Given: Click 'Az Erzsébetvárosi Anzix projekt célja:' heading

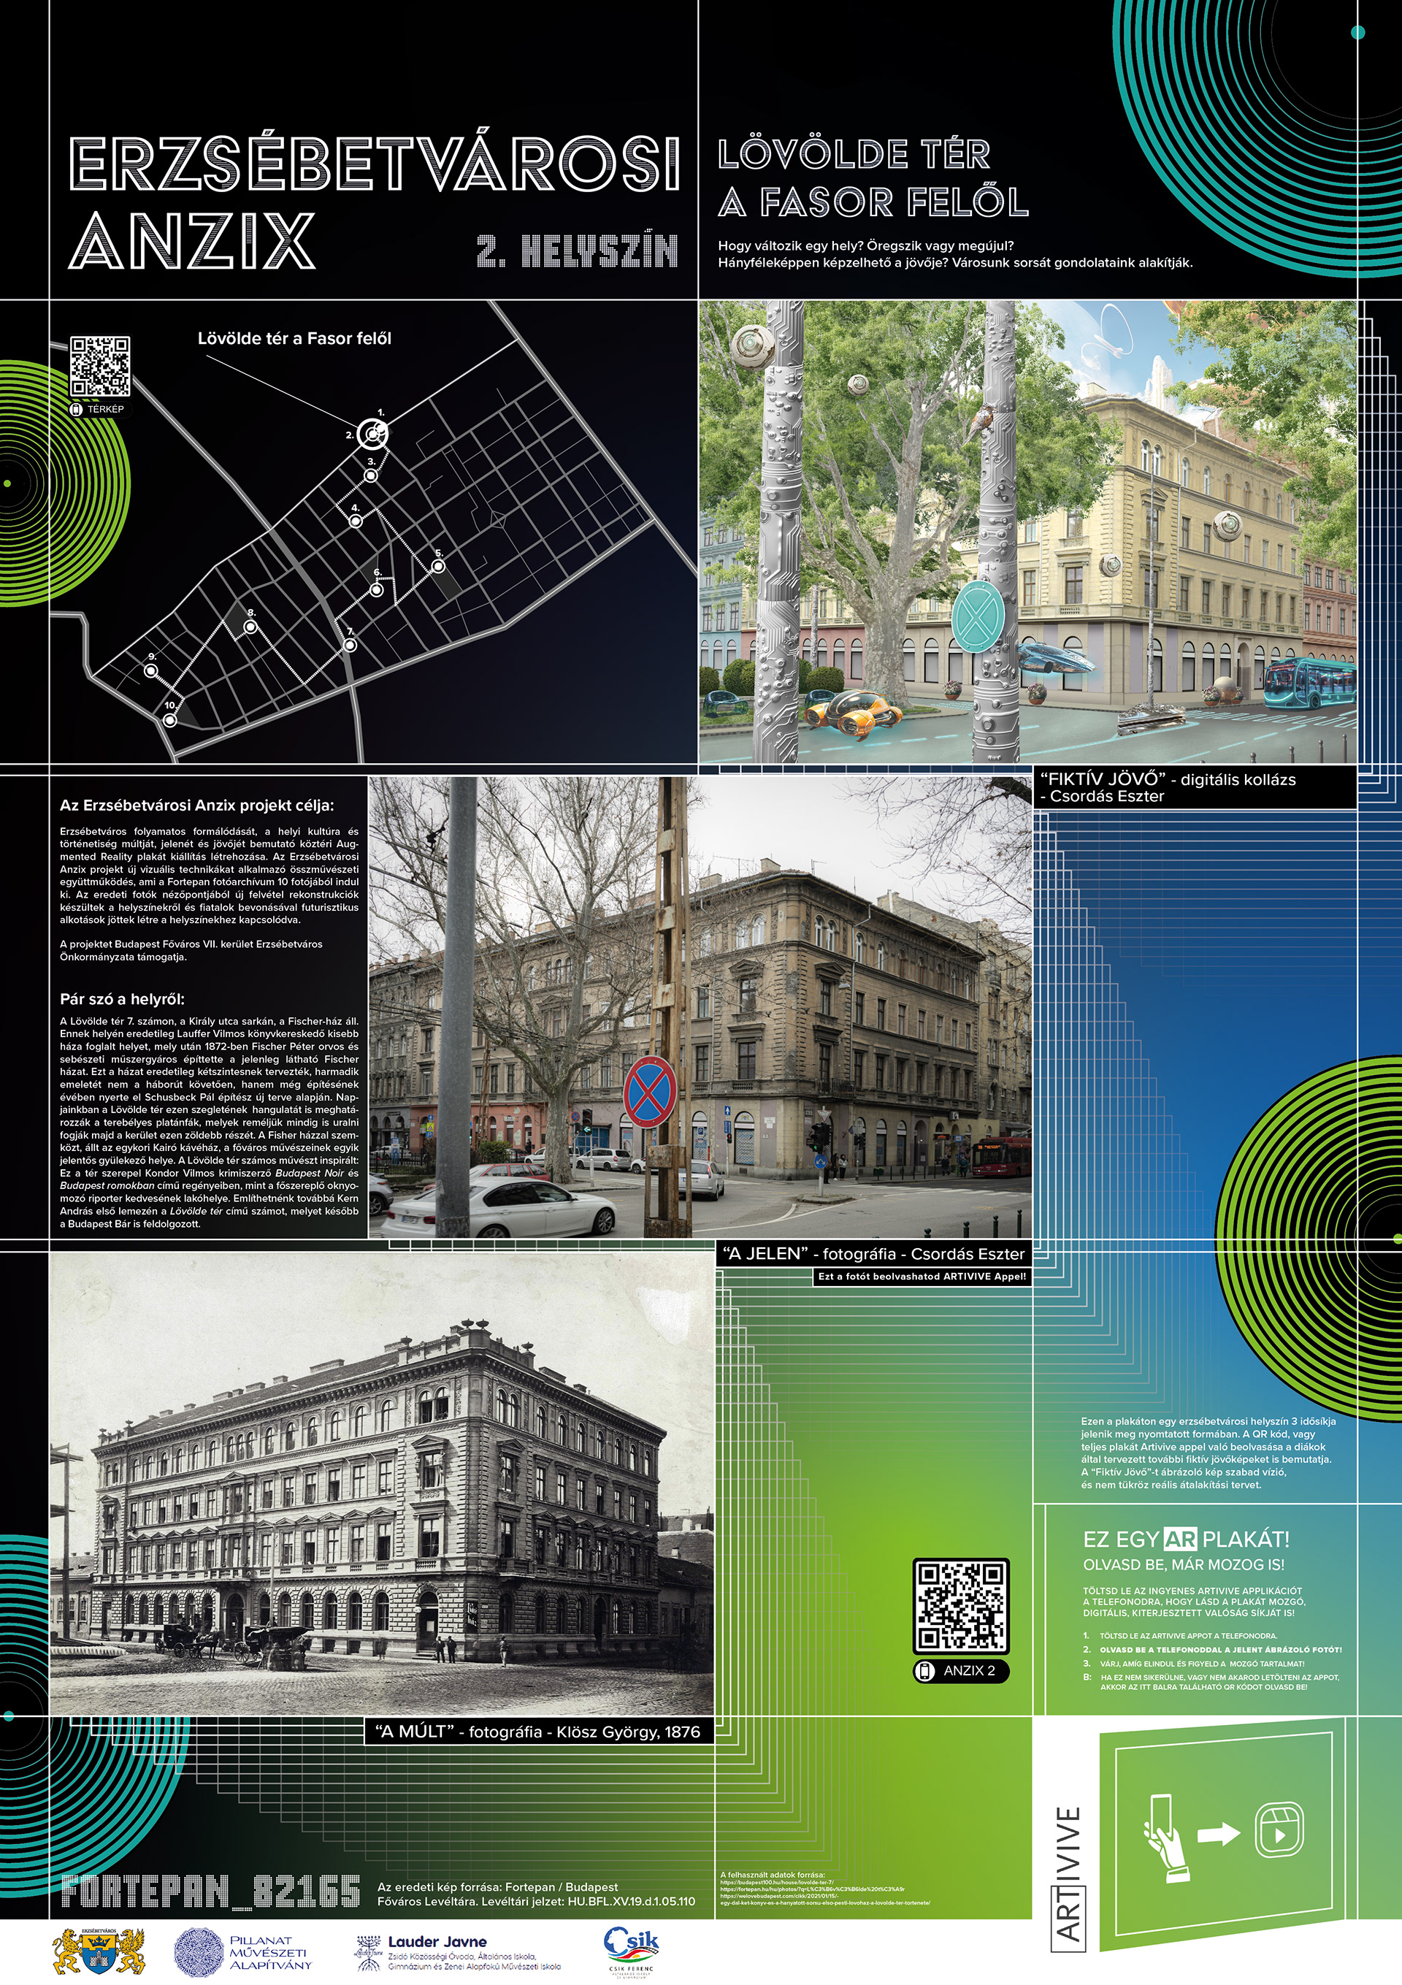Looking at the screenshot, I should [x=197, y=806].
